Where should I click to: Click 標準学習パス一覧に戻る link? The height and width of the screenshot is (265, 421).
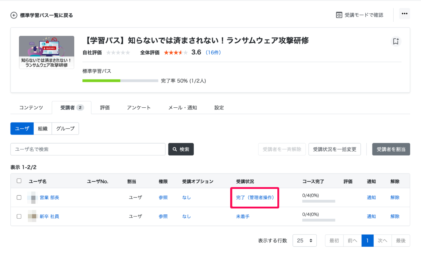coord(46,15)
